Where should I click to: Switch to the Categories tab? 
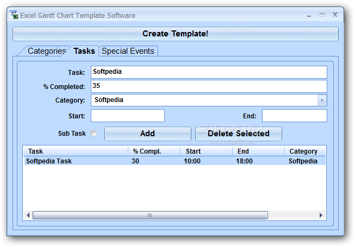pyautogui.click(x=46, y=51)
